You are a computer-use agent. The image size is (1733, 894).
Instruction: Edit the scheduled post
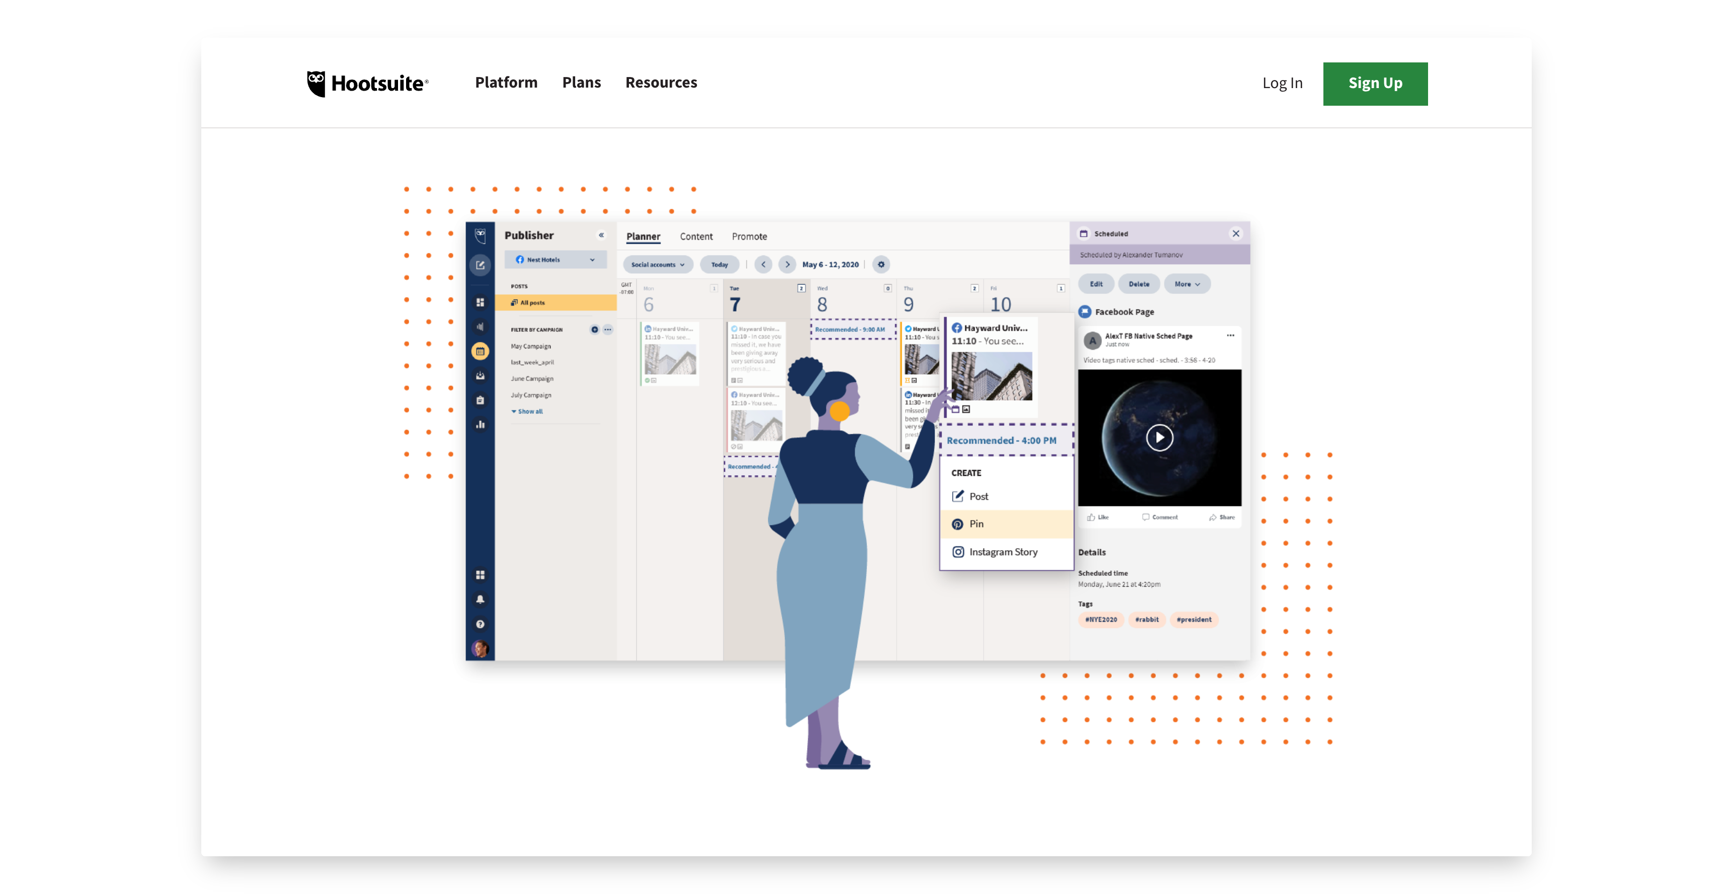[1096, 284]
